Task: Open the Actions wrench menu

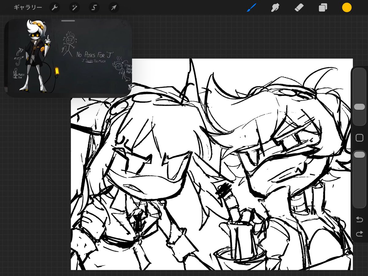Action: coord(55,8)
